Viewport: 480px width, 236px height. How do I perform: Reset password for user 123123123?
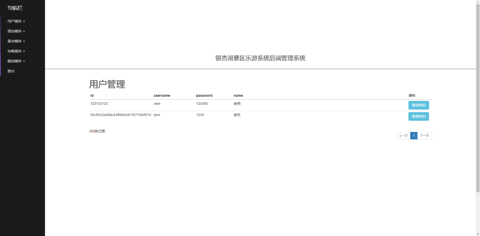(419, 105)
